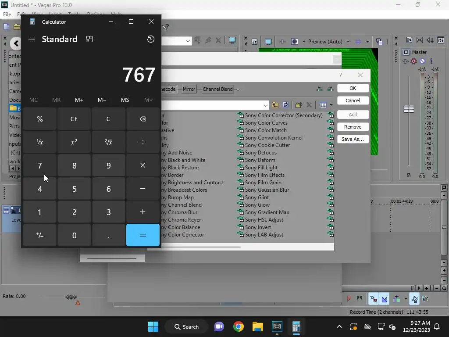The height and width of the screenshot is (337, 449).
Task: Click the preview on external monitor icon
Action: [268, 42]
